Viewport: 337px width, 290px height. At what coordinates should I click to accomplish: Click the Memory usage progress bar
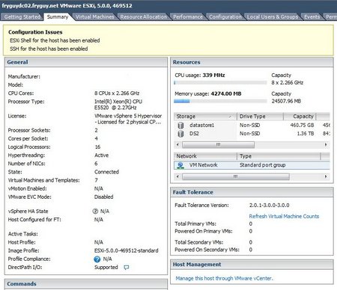220,101
